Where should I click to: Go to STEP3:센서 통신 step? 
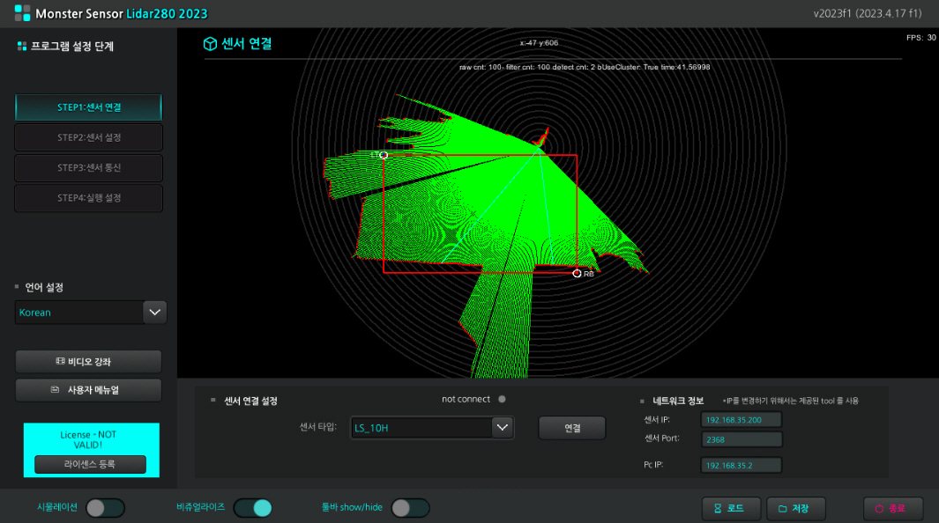(x=89, y=167)
